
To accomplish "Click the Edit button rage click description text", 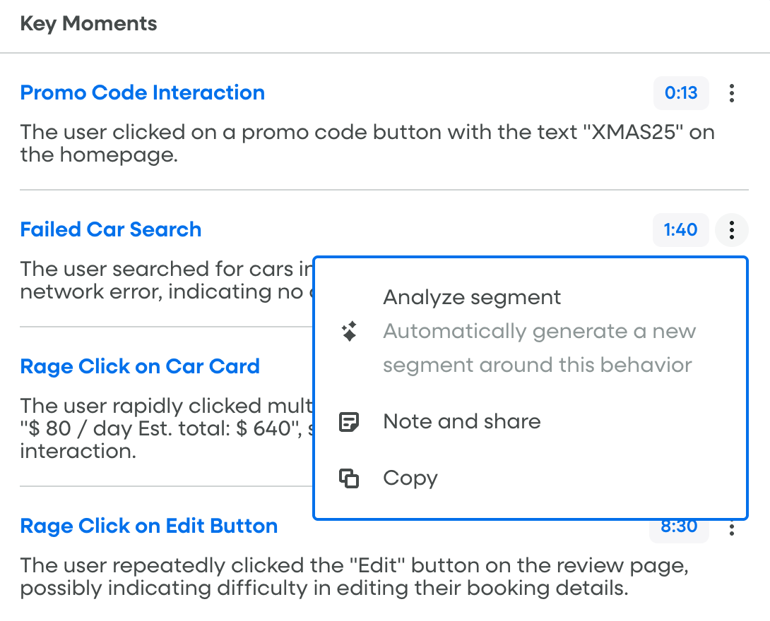I will tap(353, 577).
